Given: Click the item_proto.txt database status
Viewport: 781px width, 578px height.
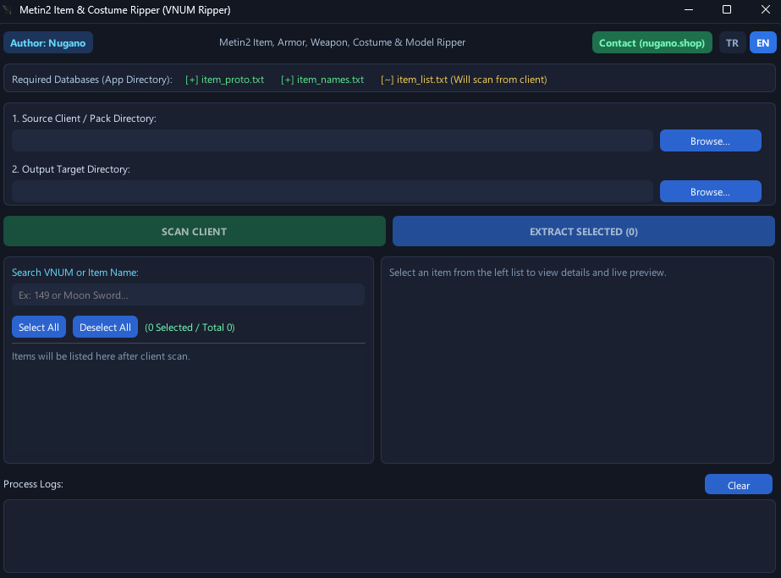Looking at the screenshot, I should click(224, 80).
